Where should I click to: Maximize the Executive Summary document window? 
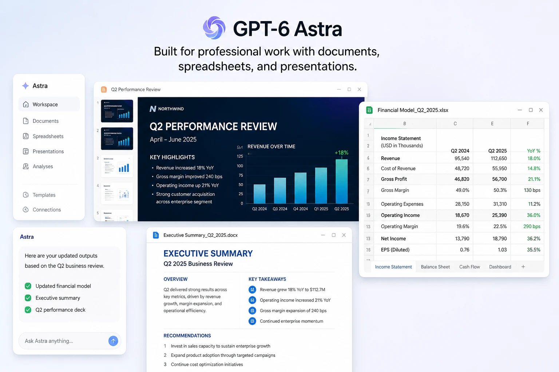(x=333, y=235)
